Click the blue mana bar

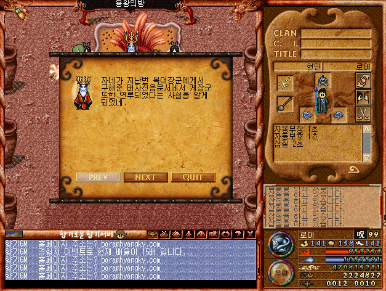353,260
